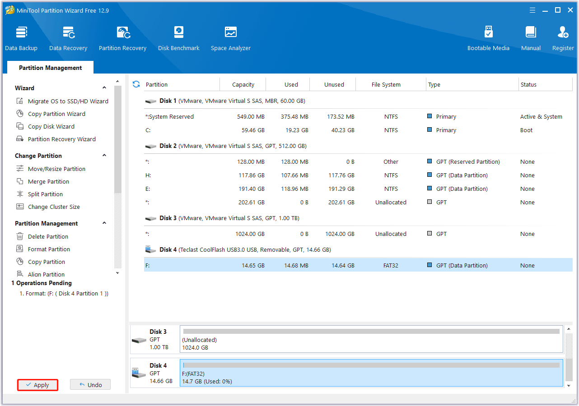Image resolution: width=579 pixels, height=406 pixels.
Task: Click the Type column header
Action: [x=472, y=84]
